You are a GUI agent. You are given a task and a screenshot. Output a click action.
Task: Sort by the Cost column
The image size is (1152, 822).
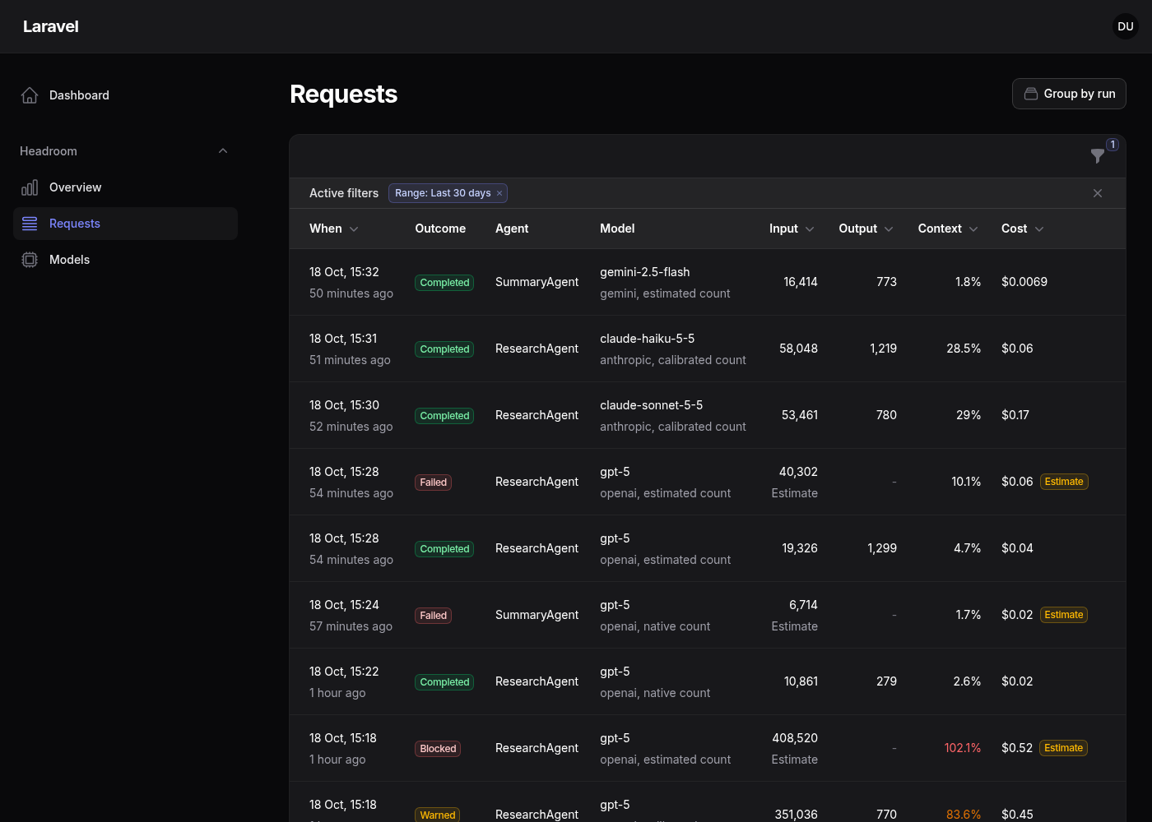click(1023, 229)
